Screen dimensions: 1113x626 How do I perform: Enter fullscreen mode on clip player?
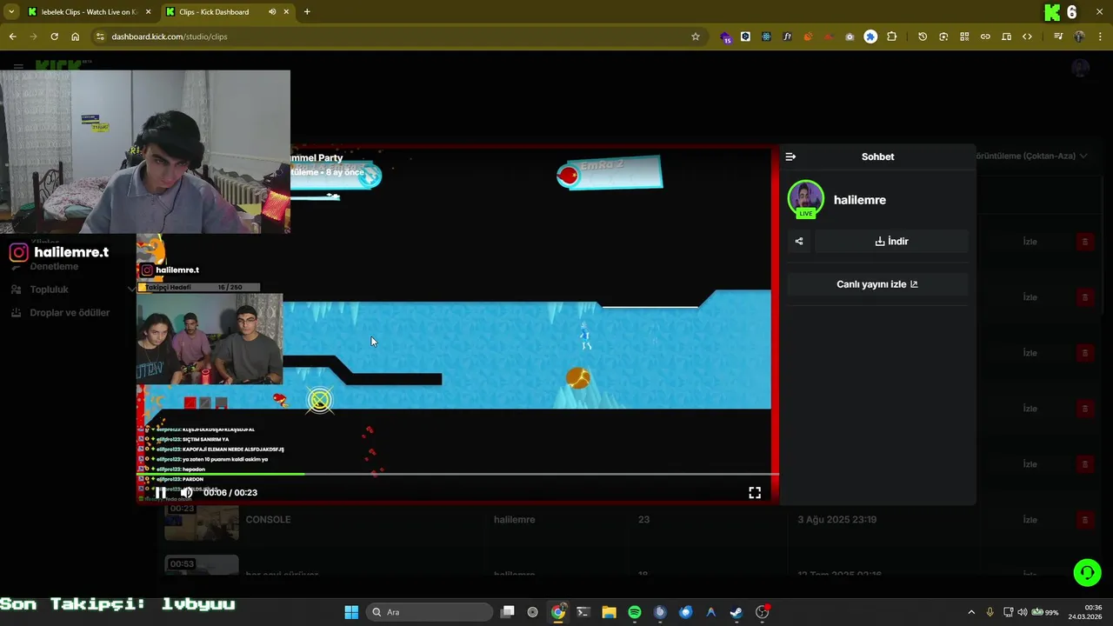755,492
